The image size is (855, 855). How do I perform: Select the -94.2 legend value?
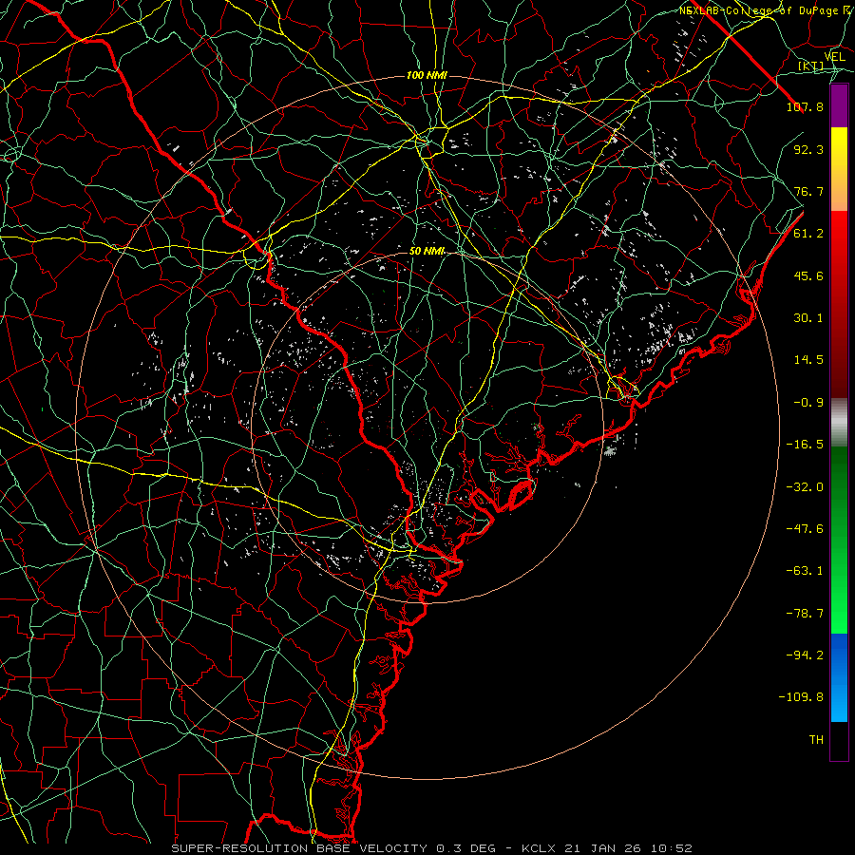pyautogui.click(x=805, y=655)
